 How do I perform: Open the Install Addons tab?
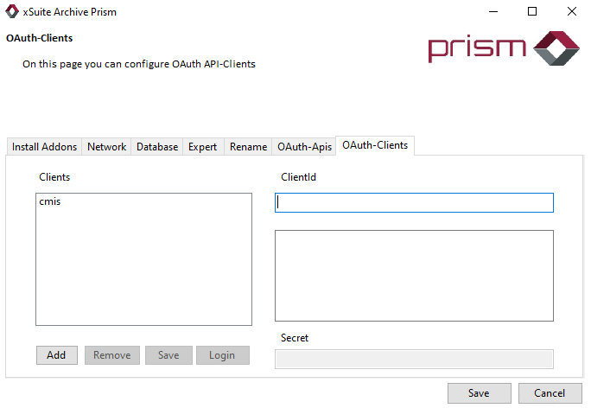coord(44,147)
